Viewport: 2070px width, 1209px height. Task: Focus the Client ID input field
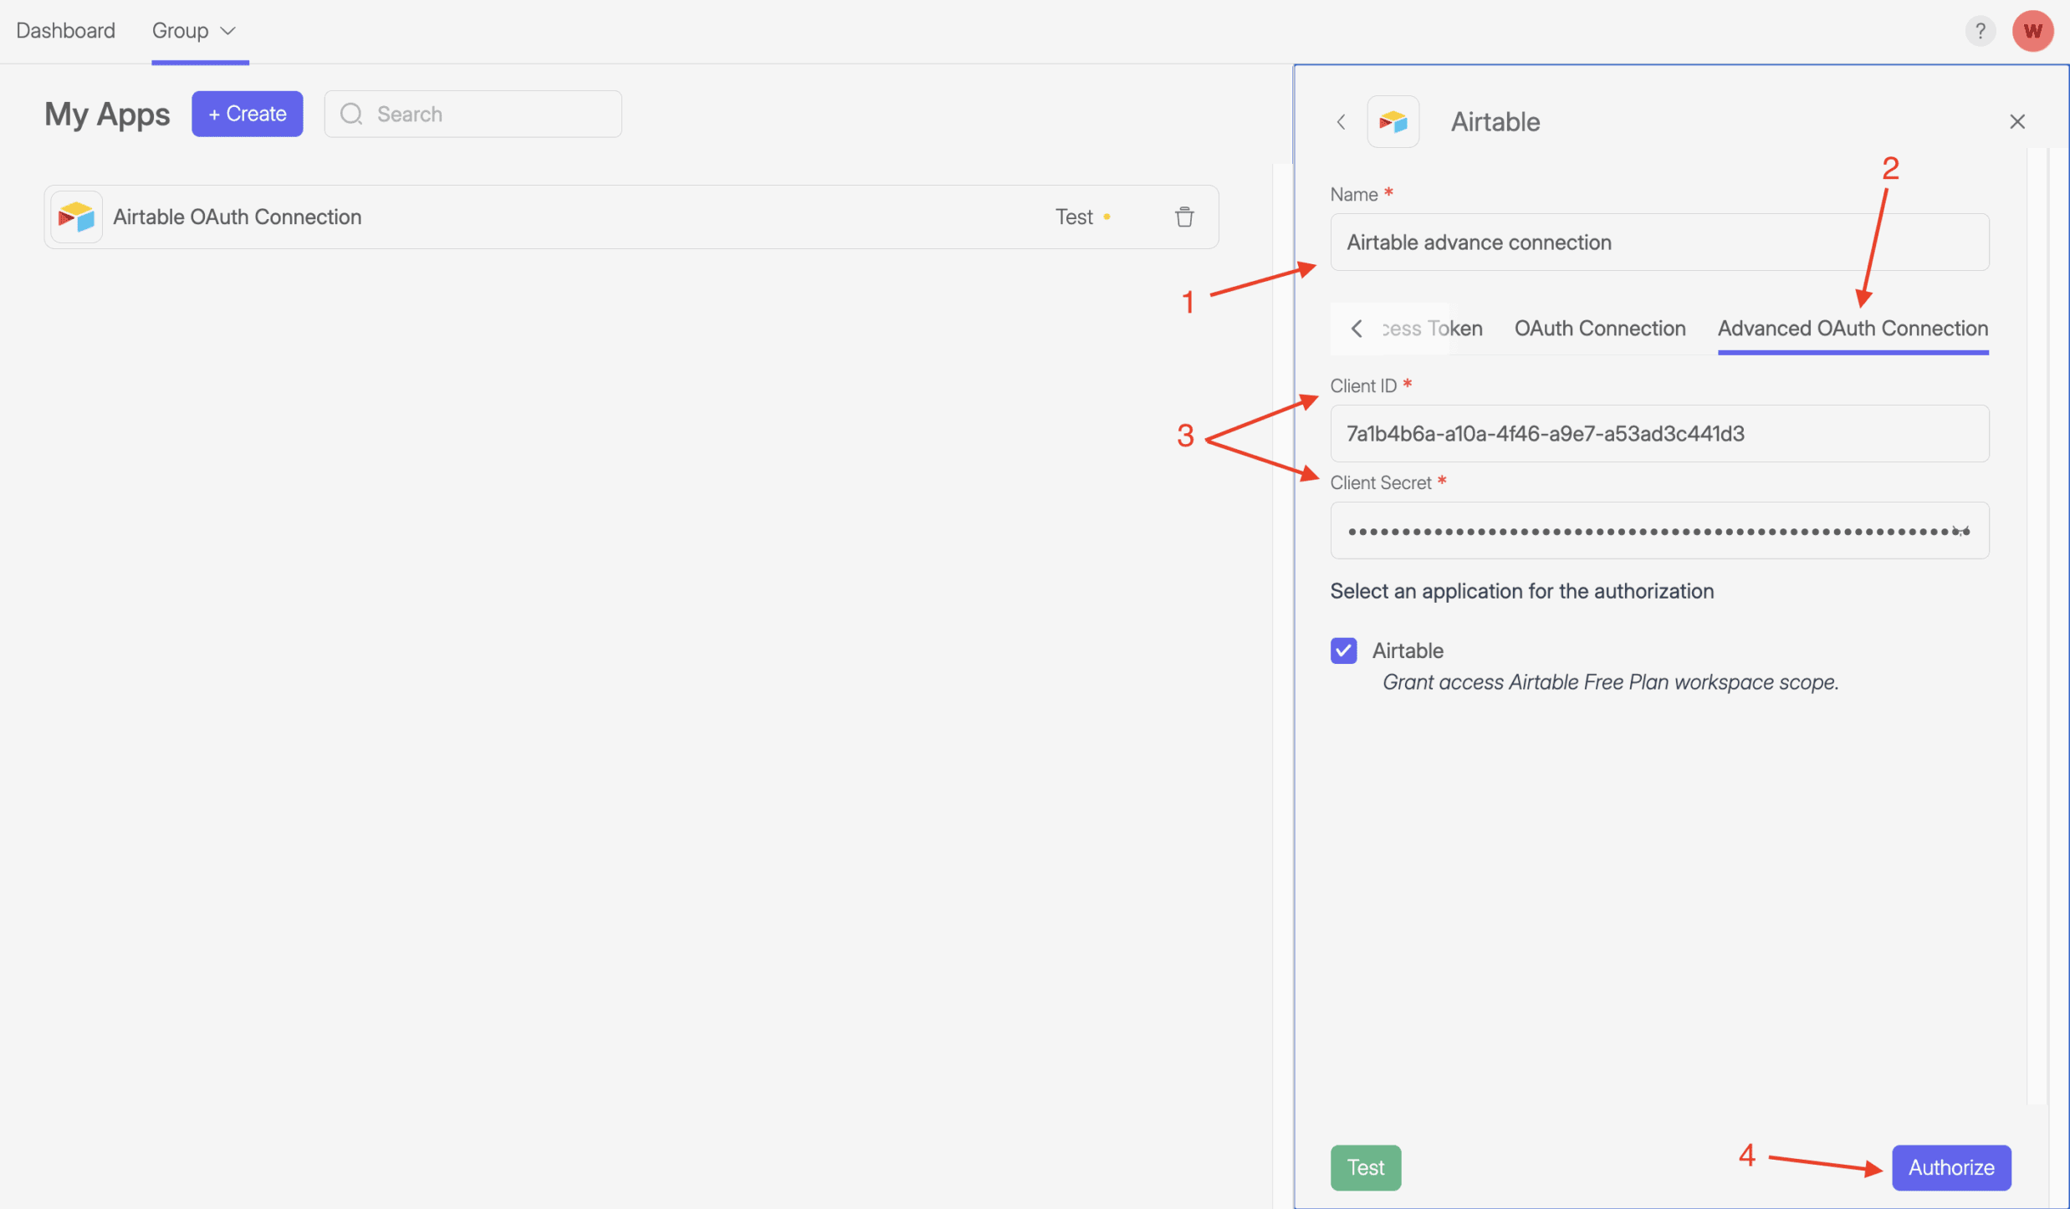pyautogui.click(x=1659, y=434)
